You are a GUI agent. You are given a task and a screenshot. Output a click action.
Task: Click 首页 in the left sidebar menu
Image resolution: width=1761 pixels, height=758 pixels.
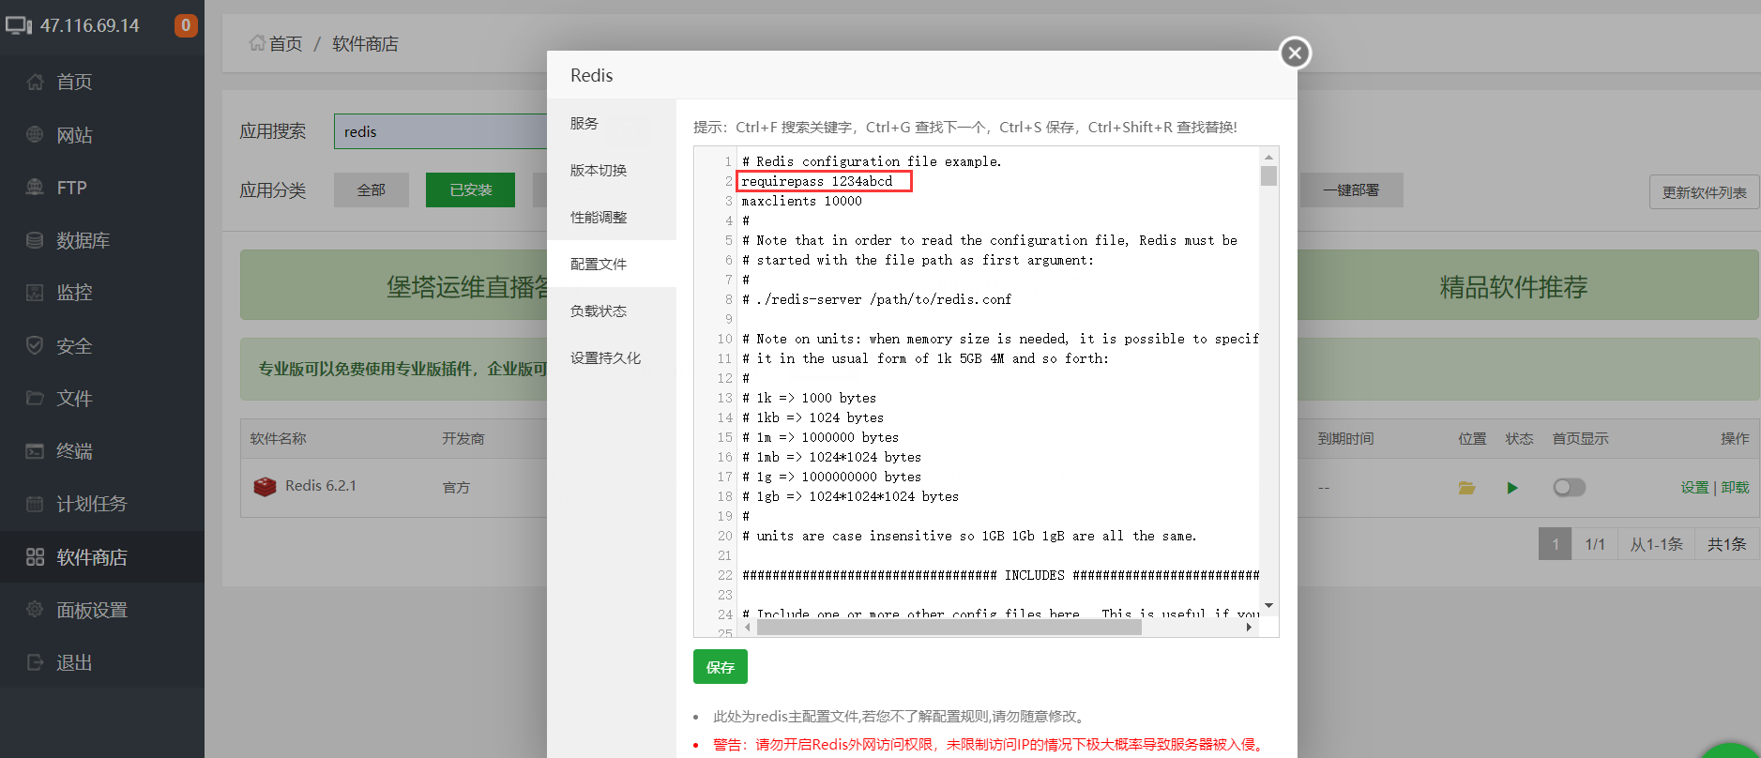tap(74, 82)
